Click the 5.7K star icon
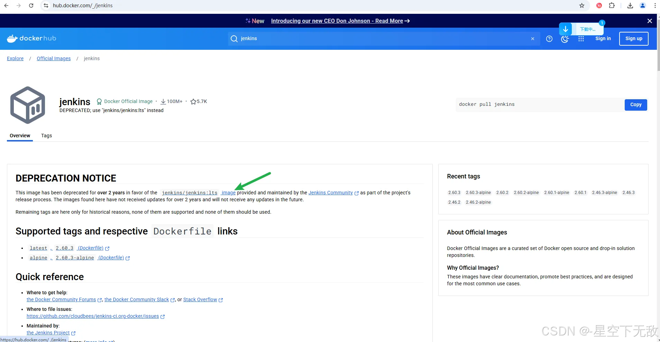The image size is (660, 342). pyautogui.click(x=193, y=101)
